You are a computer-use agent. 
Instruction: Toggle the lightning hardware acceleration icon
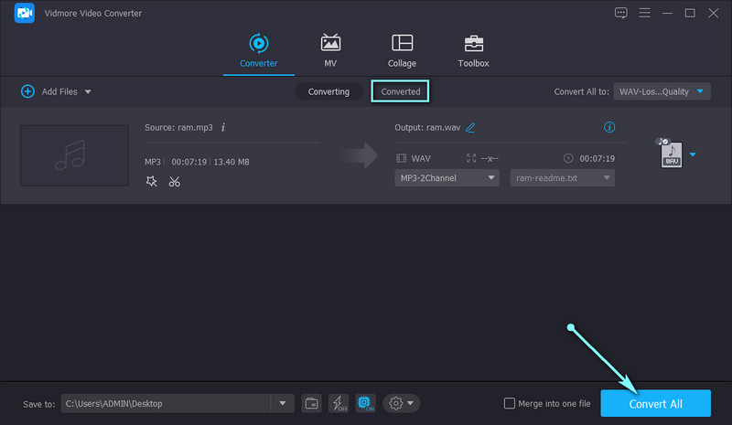click(338, 403)
